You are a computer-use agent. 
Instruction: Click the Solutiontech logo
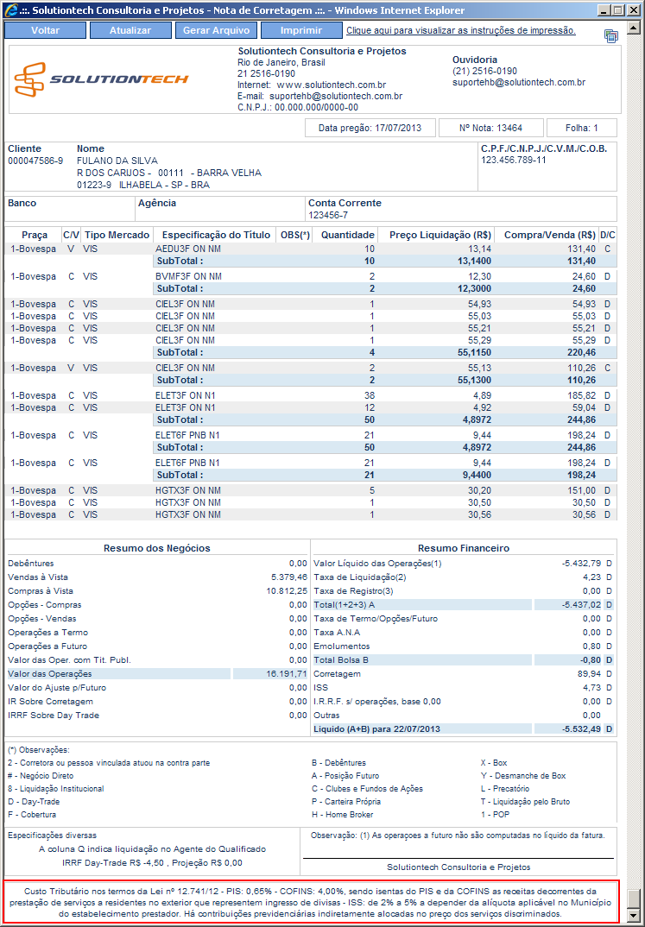(x=101, y=79)
